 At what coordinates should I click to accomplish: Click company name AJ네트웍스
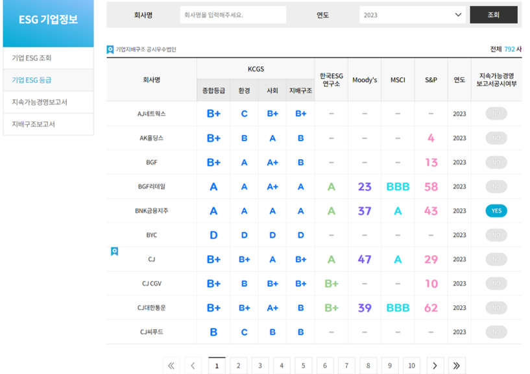(x=151, y=114)
